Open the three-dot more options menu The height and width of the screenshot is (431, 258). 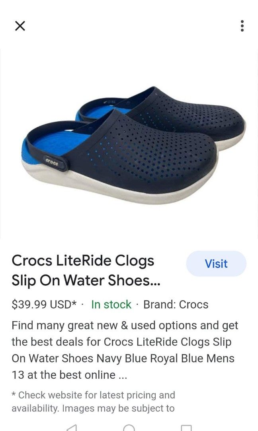[x=242, y=26]
